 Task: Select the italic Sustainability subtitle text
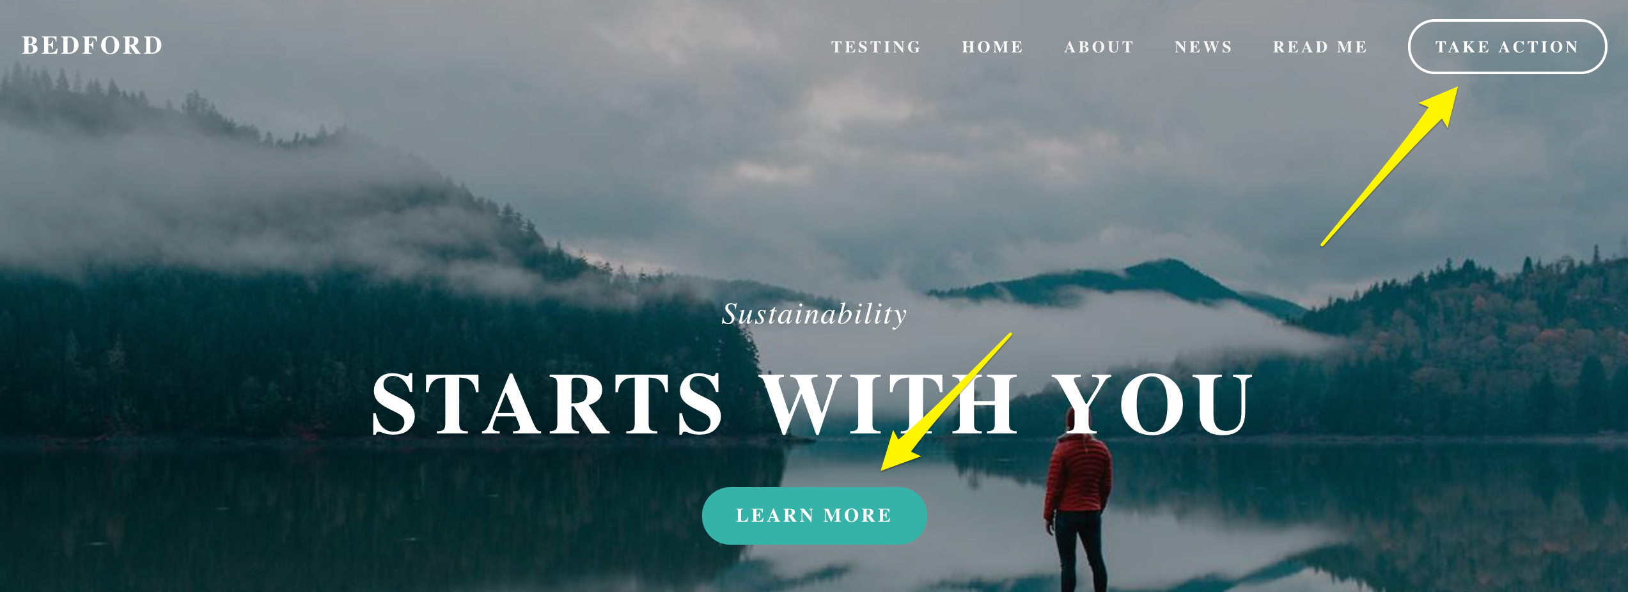coord(814,314)
